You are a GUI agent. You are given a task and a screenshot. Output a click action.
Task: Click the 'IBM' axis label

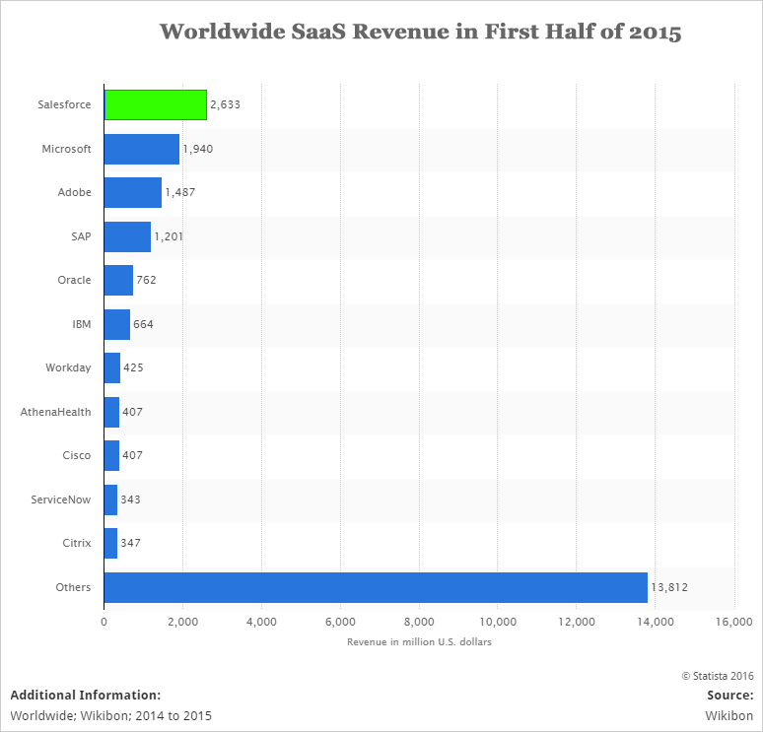(82, 324)
